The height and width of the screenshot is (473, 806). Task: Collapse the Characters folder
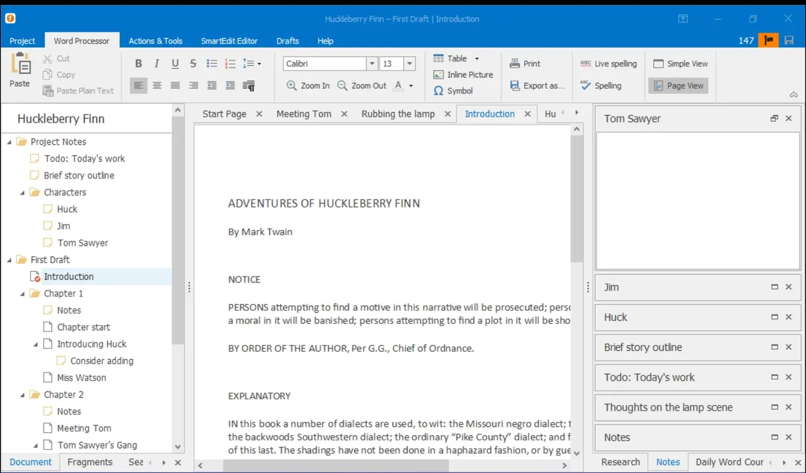point(22,193)
